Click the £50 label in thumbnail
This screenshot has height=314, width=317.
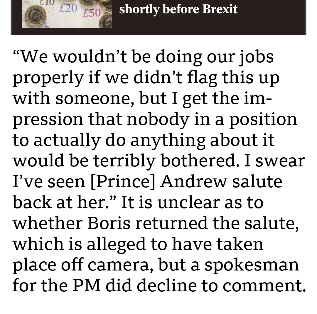[92, 13]
